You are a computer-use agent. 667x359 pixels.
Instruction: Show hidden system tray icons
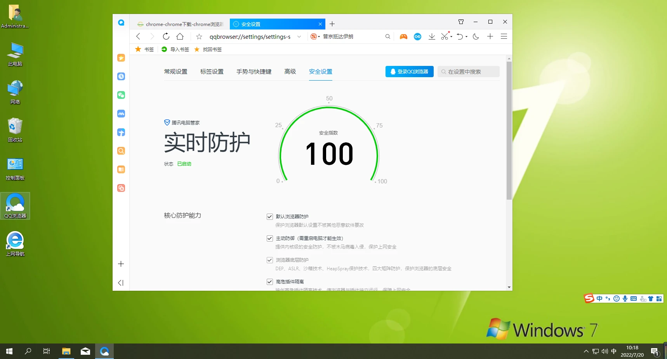(586, 351)
